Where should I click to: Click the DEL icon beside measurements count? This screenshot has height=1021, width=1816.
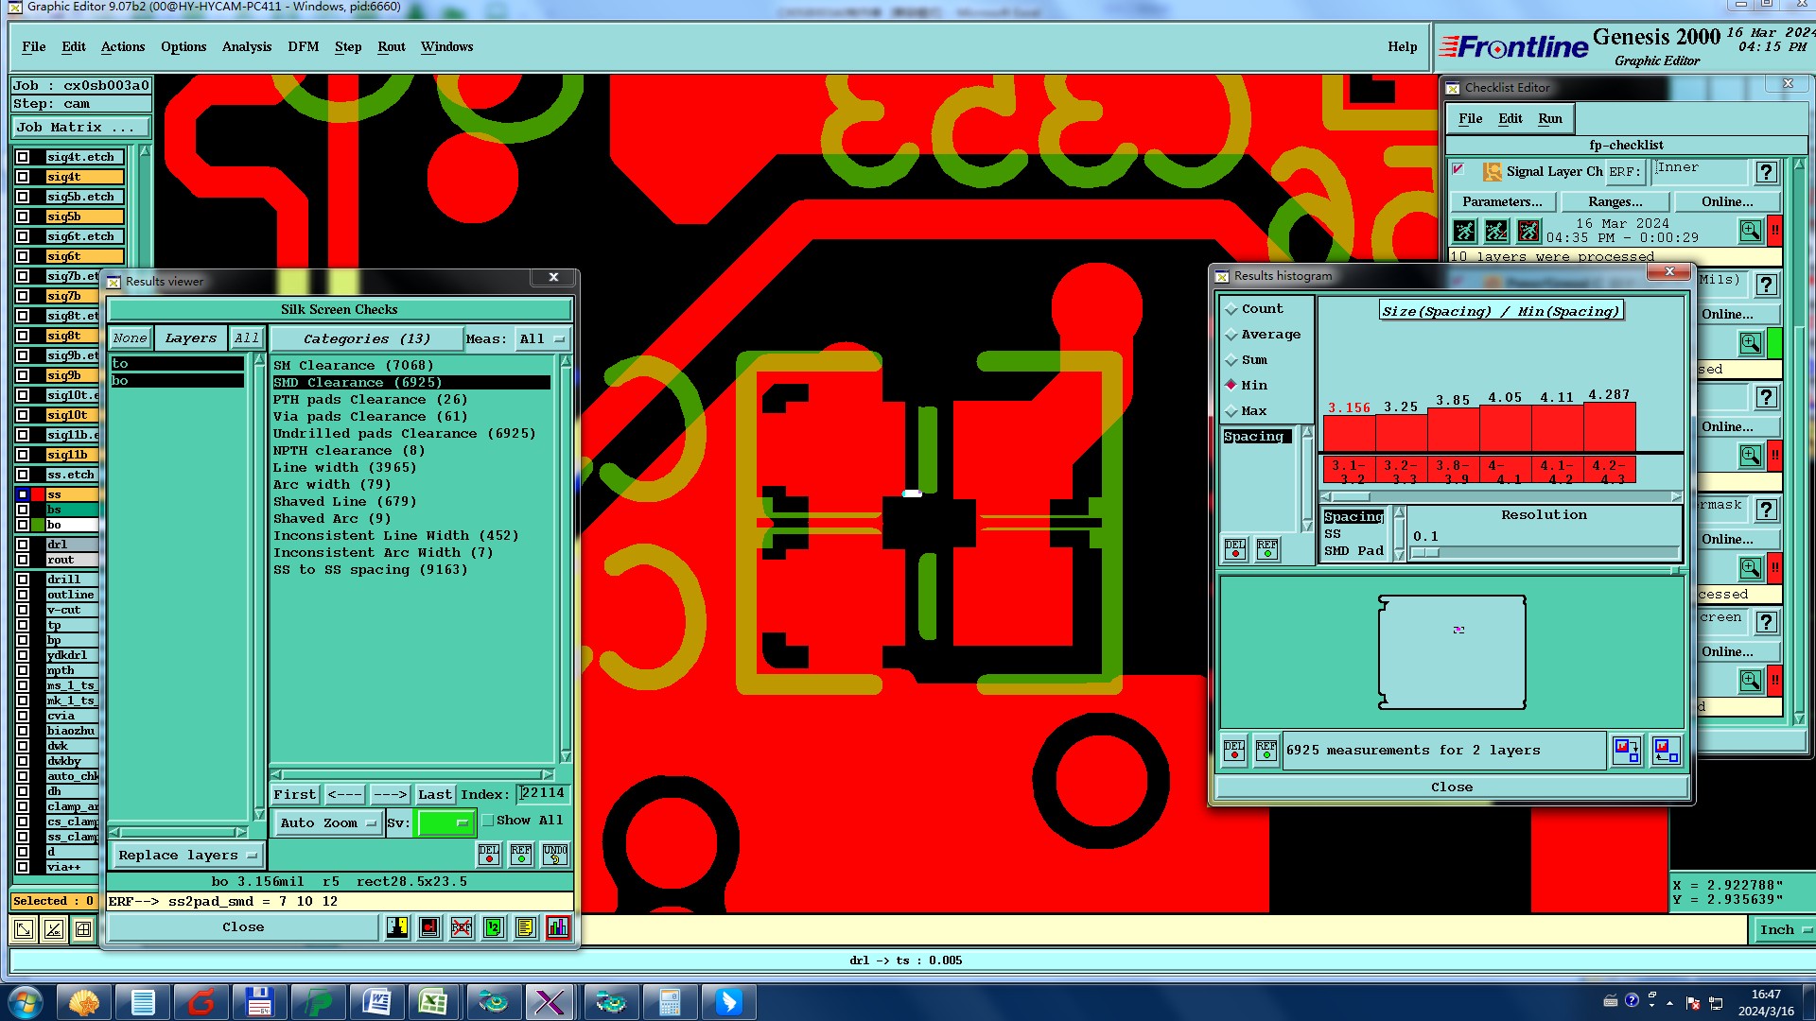[x=1234, y=751]
